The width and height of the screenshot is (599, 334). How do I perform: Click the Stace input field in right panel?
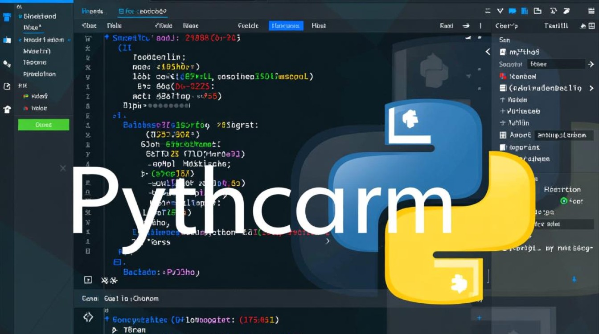click(555, 64)
